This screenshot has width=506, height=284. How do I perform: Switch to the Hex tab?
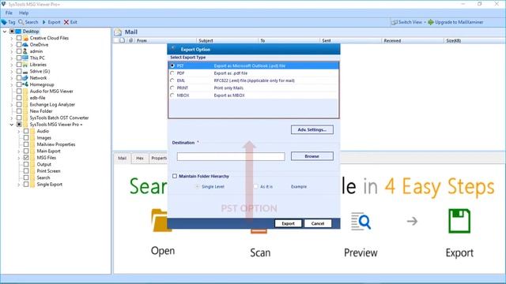[140, 158]
